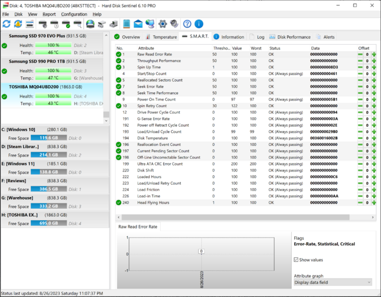
Task: Click the Attribute column header
Action: pos(146,48)
